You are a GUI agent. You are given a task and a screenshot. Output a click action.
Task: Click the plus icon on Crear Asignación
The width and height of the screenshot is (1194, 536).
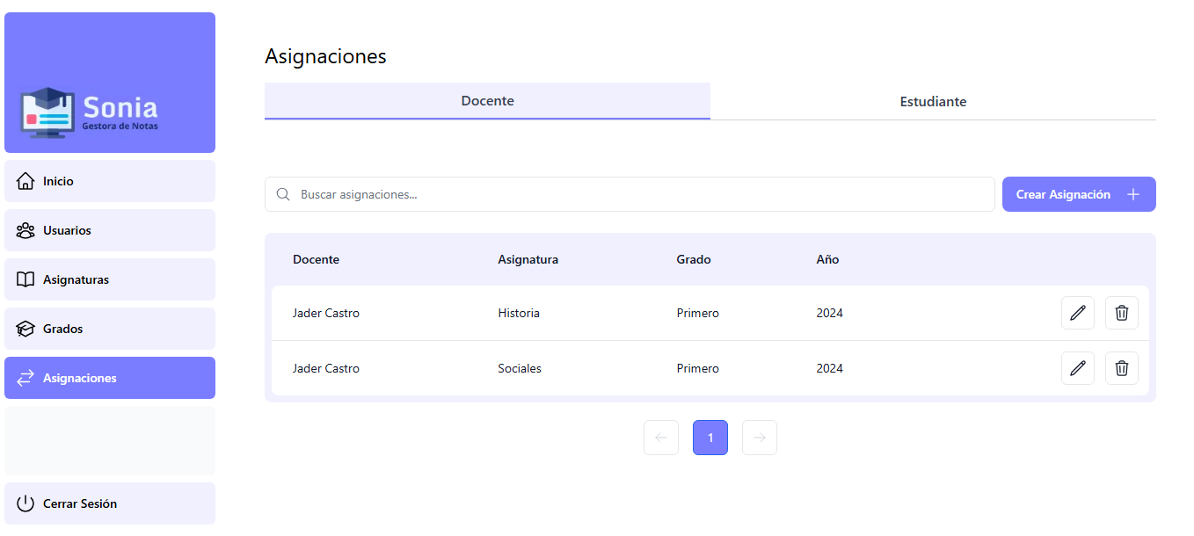click(x=1133, y=194)
